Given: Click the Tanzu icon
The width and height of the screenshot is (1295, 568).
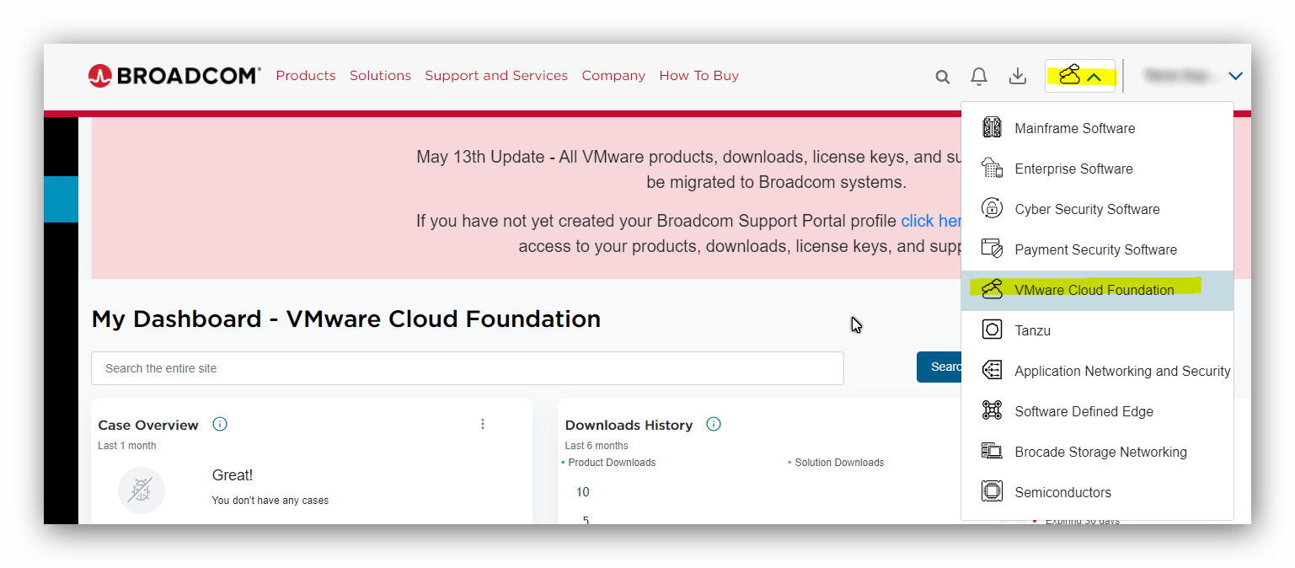Looking at the screenshot, I should (x=992, y=330).
